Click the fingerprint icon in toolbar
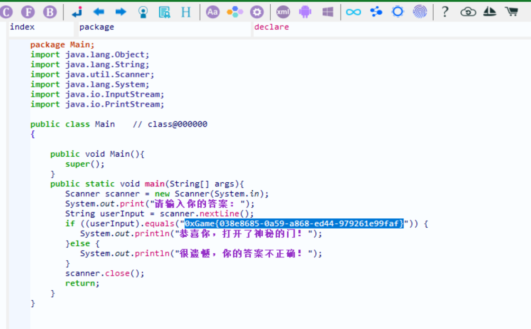This screenshot has height=329, width=531. pos(420,12)
